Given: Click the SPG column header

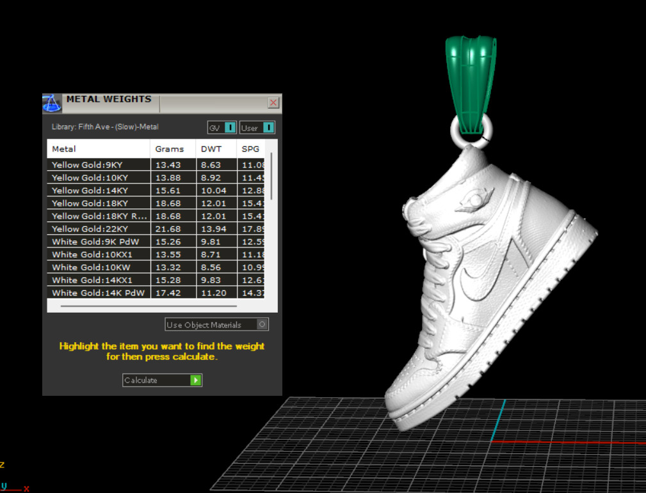Looking at the screenshot, I should [251, 149].
